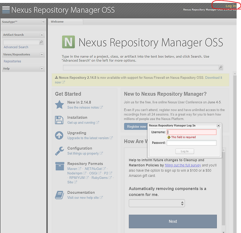Click the green Nexus N logo
241x233 pixels.
coord(68,42)
